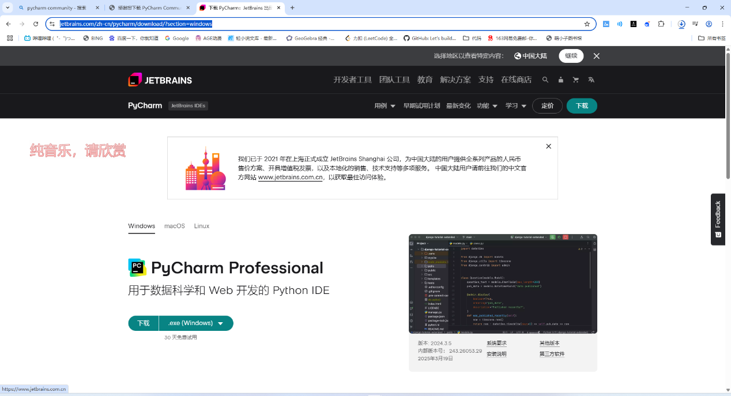Open the site search magnifier icon
The height and width of the screenshot is (396, 731).
tap(545, 80)
